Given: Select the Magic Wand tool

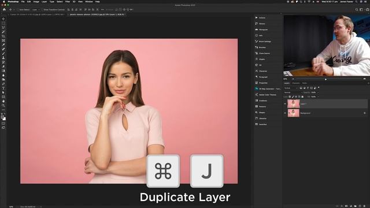Looking at the screenshot, I should tap(3, 32).
